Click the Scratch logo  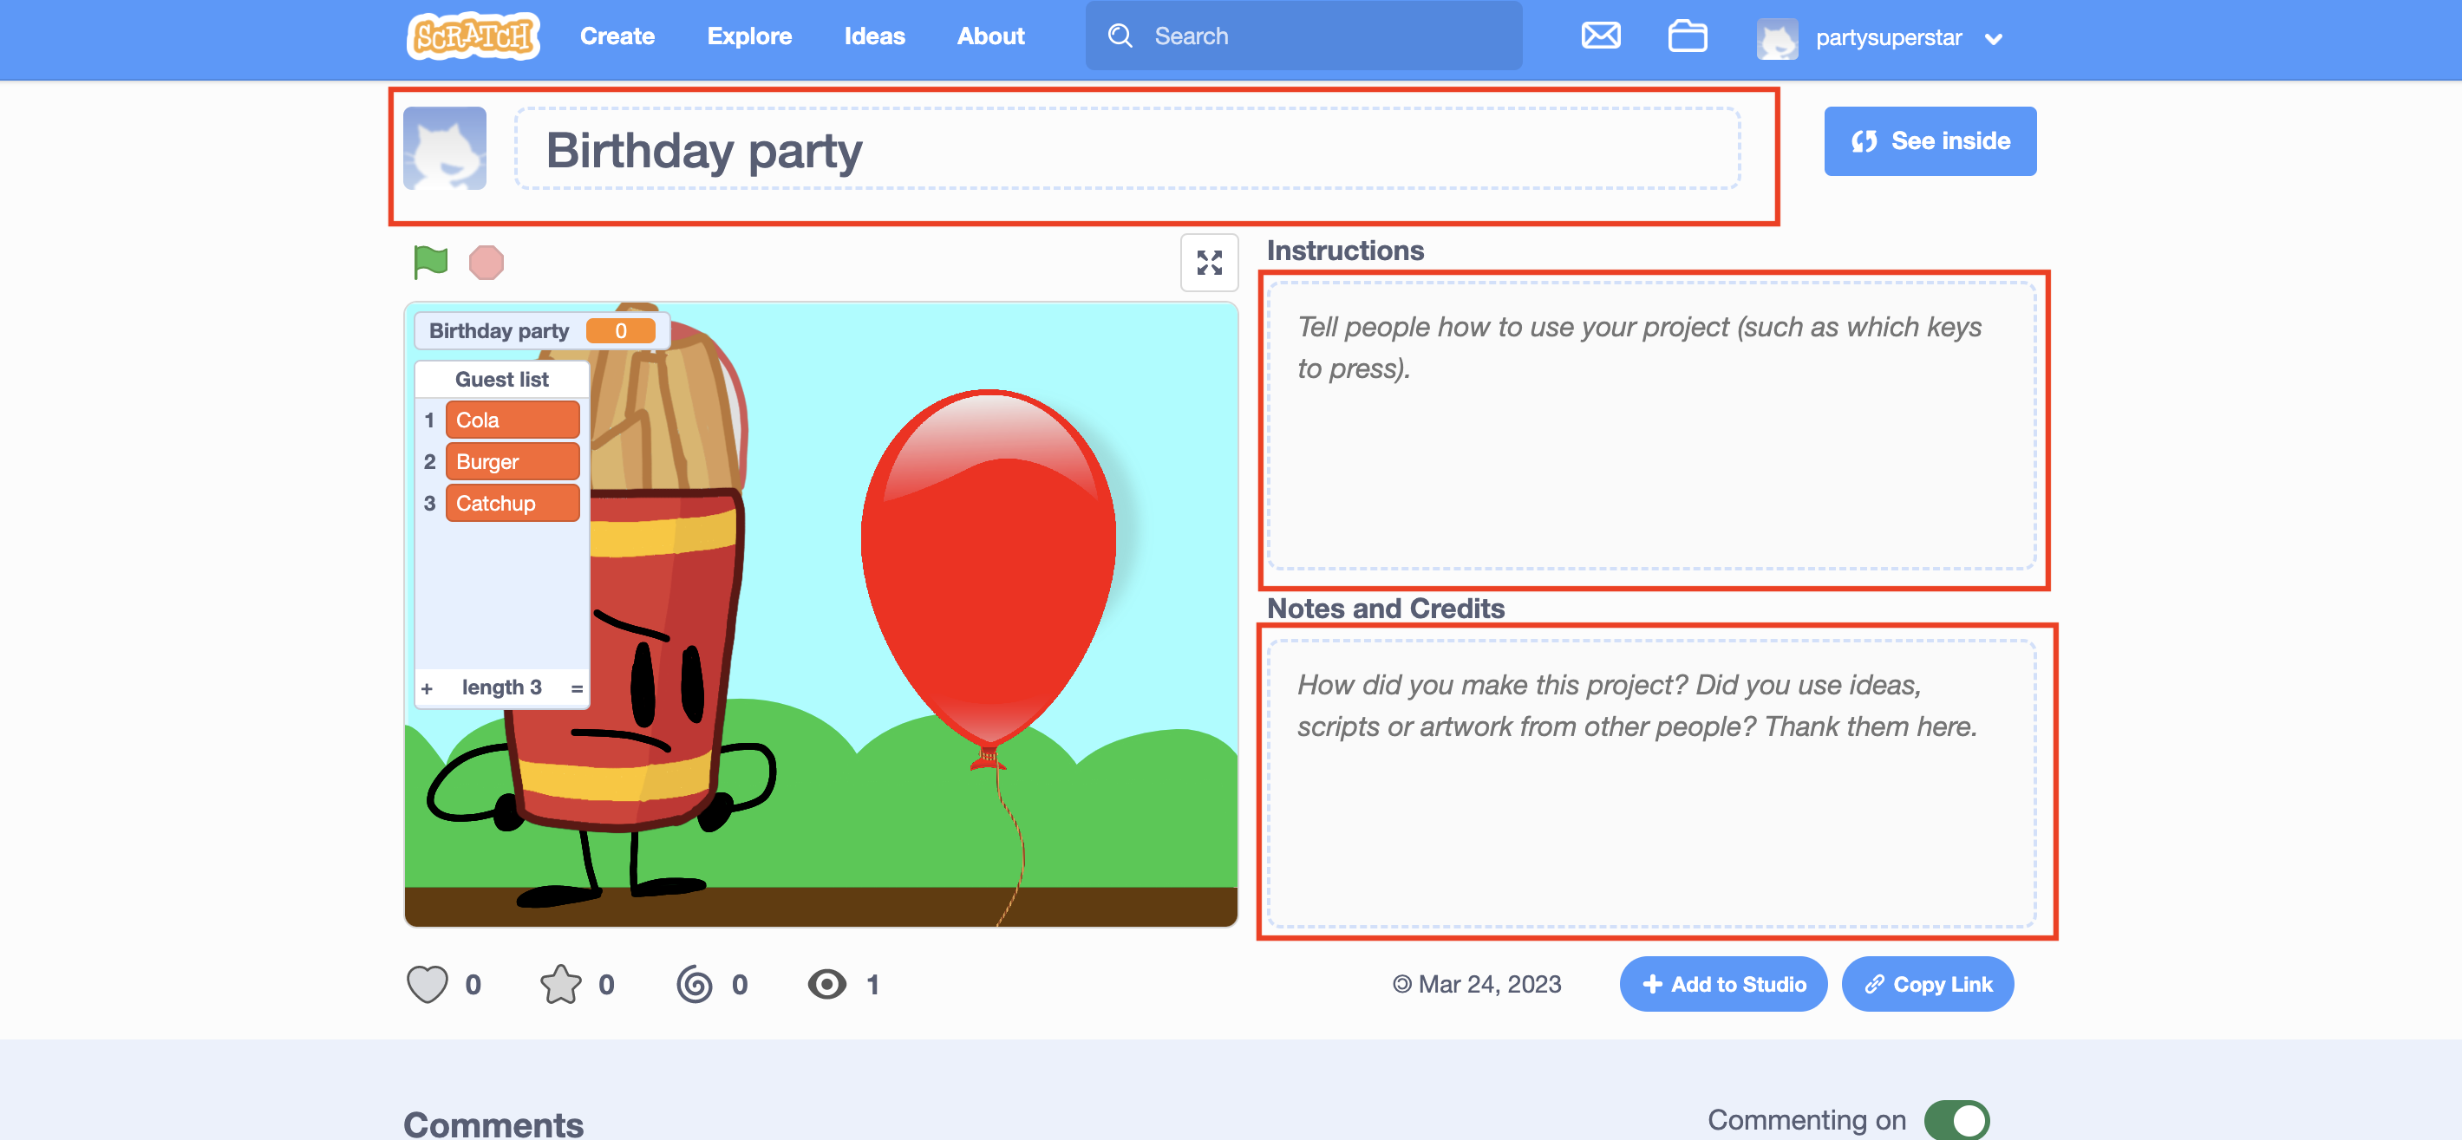tap(473, 36)
